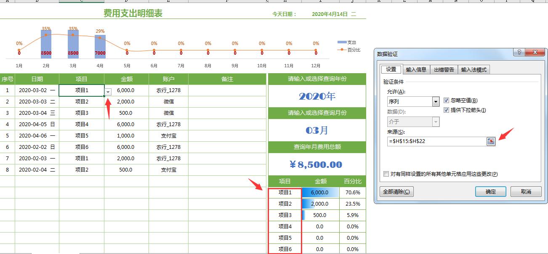Click the Help question mark on 数据验证 dialog
This screenshot has width=548, height=254.
tap(518, 52)
